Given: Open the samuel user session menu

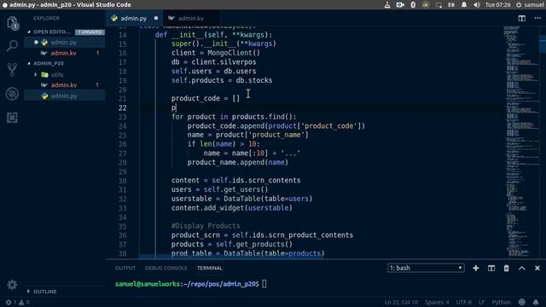Looking at the screenshot, I should 530,5.
